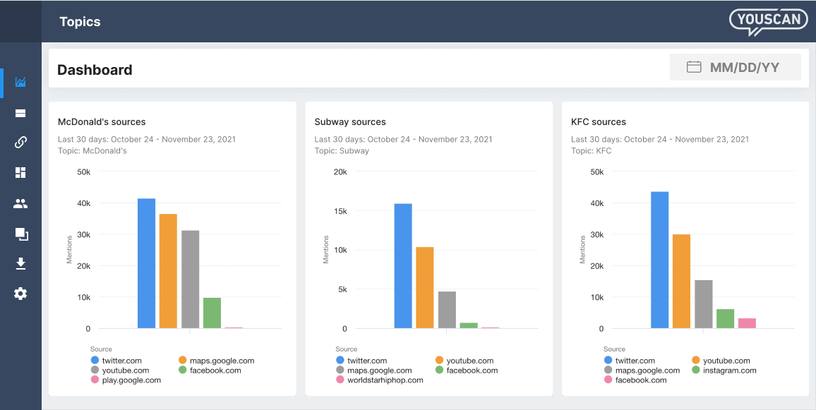Open the download/export sidebar icon

[20, 264]
